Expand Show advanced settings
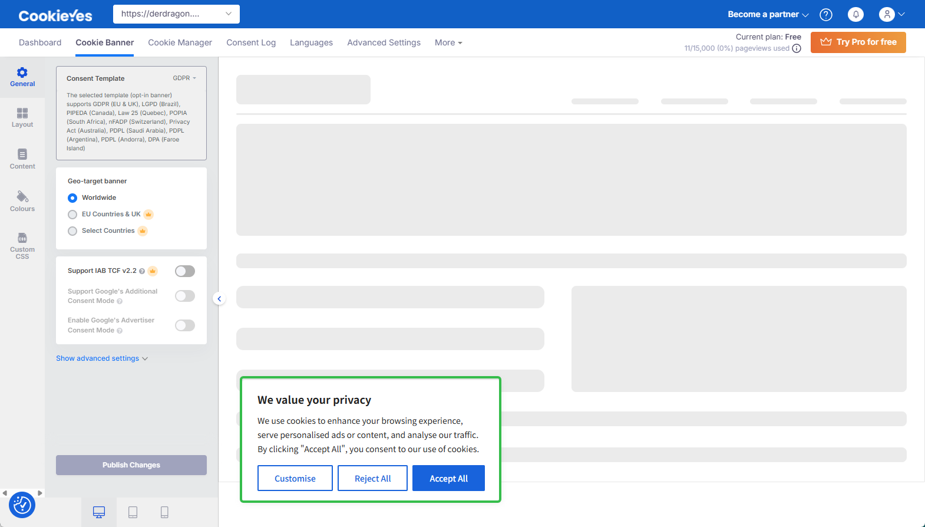The height and width of the screenshot is (527, 925). coord(102,358)
